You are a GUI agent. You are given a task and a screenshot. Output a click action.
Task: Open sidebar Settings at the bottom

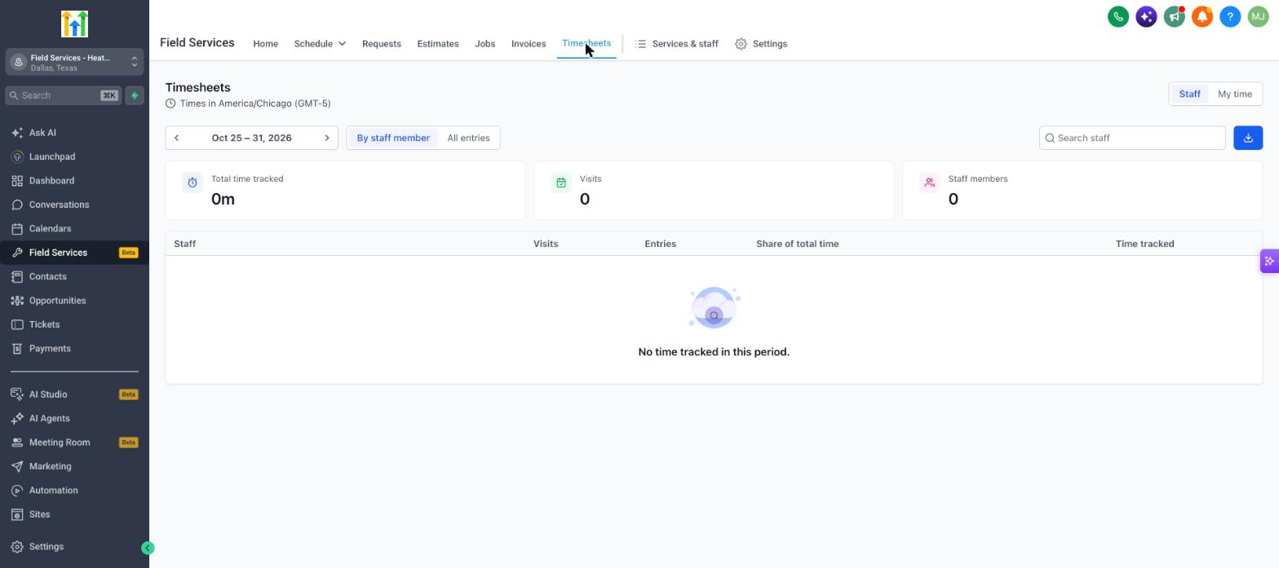(x=74, y=547)
